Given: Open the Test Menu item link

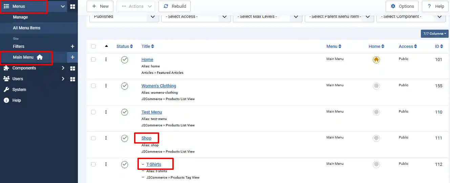Looking at the screenshot, I should (152, 112).
